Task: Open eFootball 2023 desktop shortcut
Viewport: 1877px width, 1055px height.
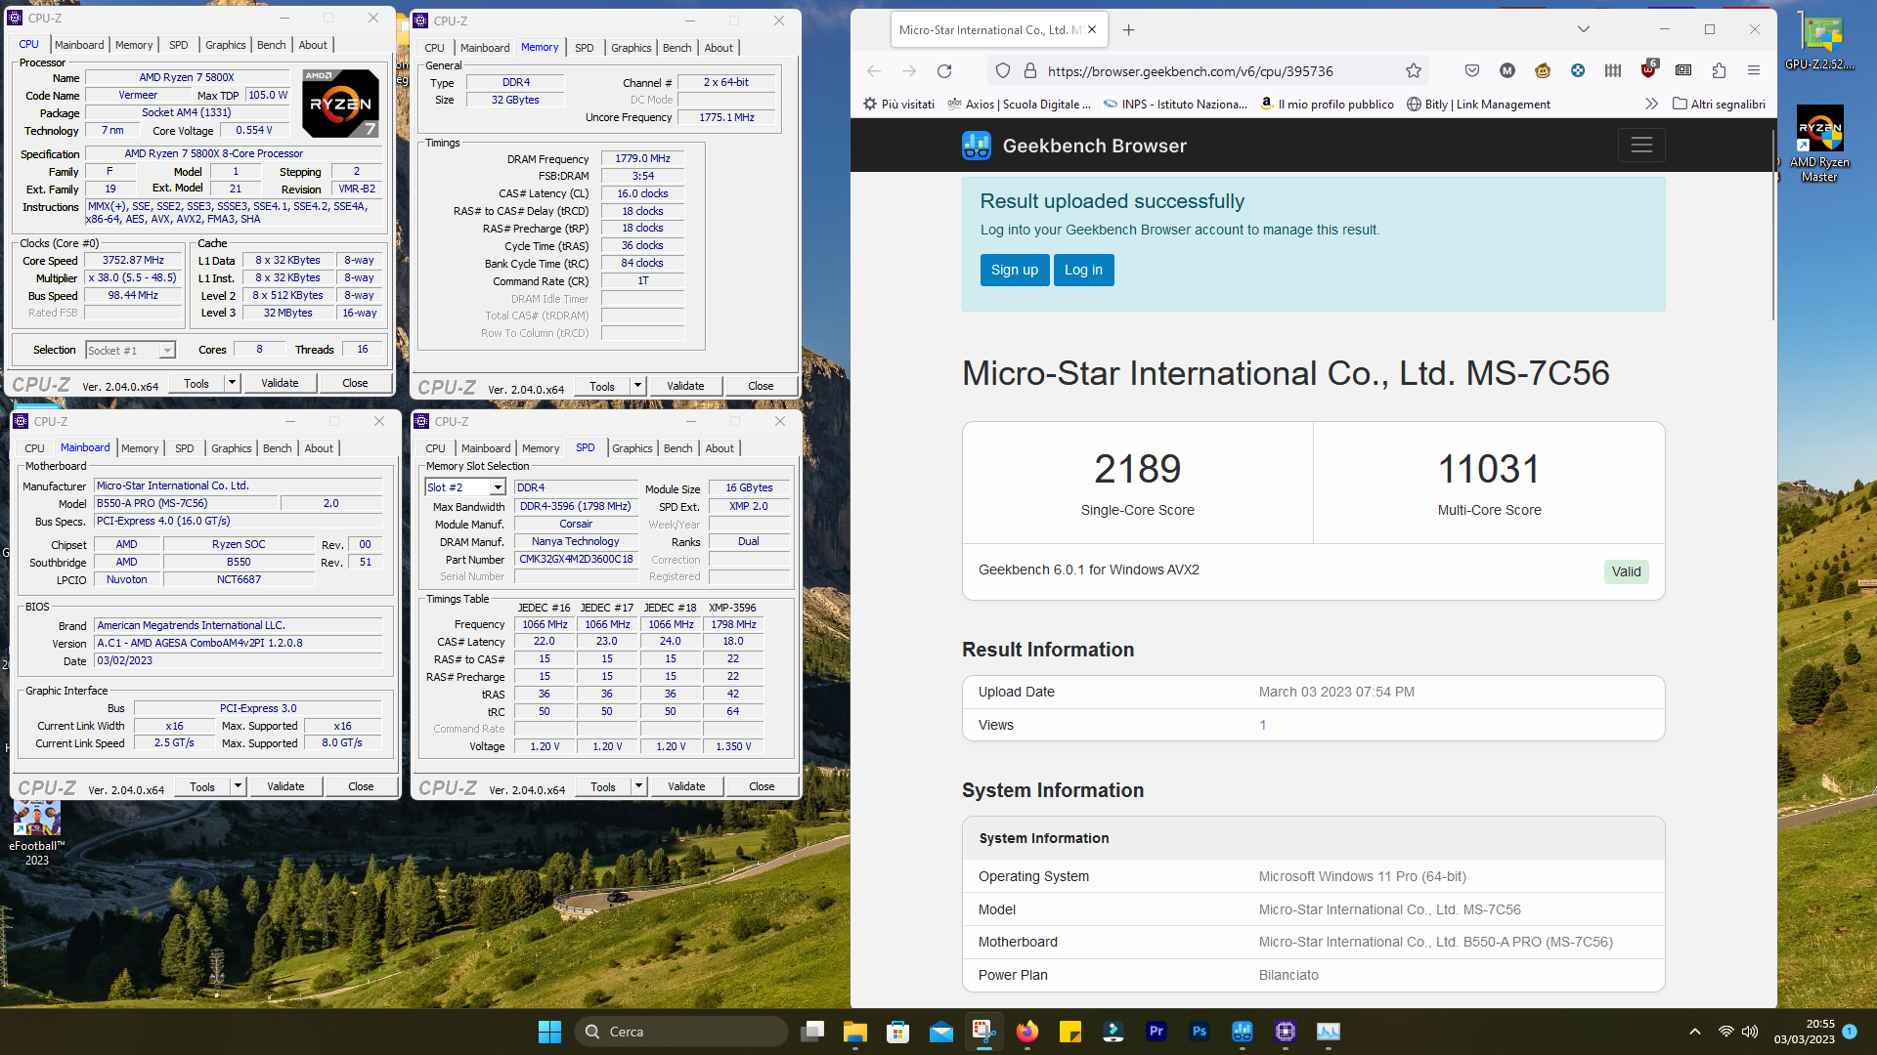Action: pos(36,834)
